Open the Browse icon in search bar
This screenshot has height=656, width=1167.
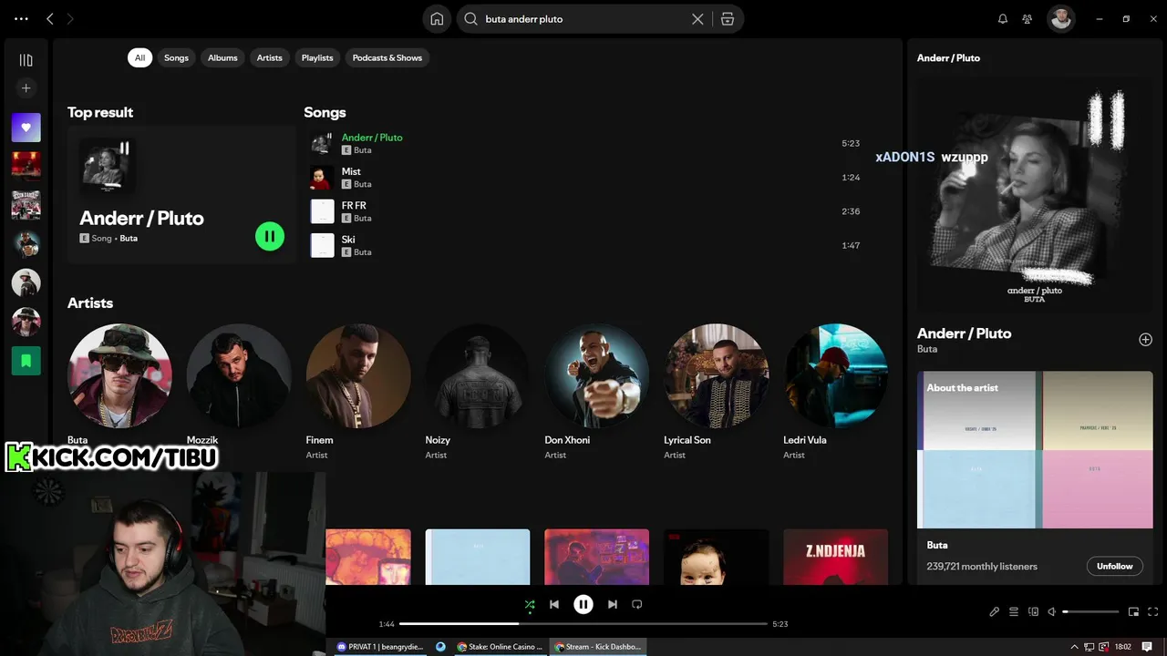coord(728,19)
